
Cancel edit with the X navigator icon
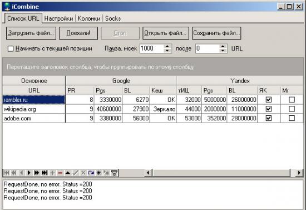coord(83,173)
